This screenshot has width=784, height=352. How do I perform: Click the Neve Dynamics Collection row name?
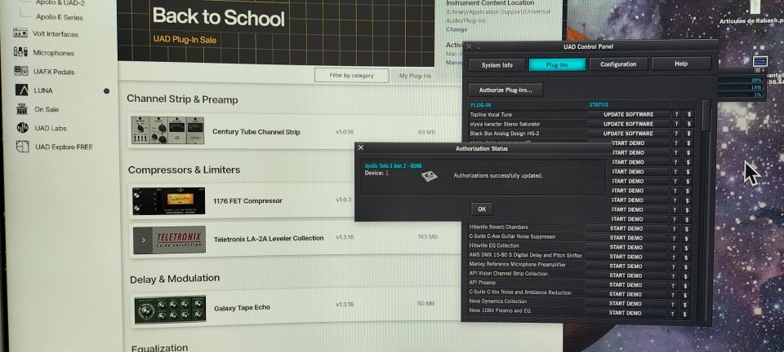tap(497, 301)
